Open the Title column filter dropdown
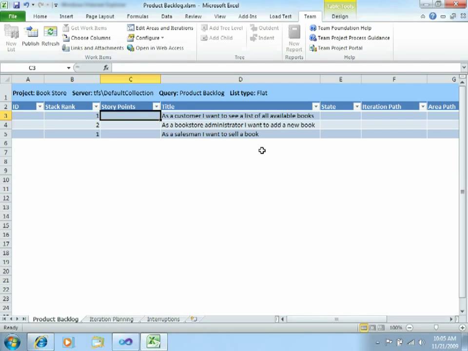 click(316, 107)
